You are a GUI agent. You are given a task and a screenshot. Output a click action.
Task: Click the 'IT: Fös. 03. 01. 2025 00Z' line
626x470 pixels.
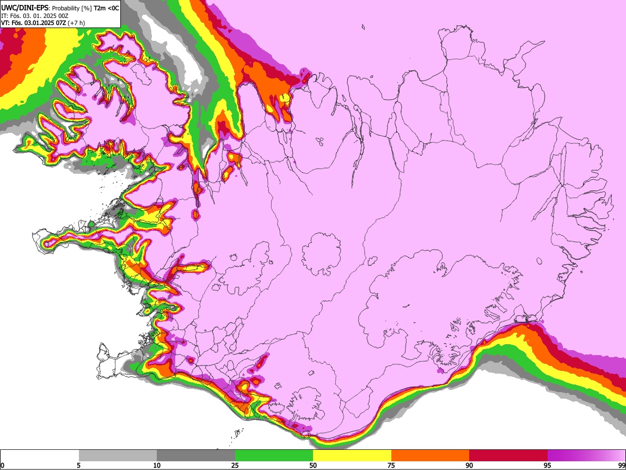(x=35, y=16)
